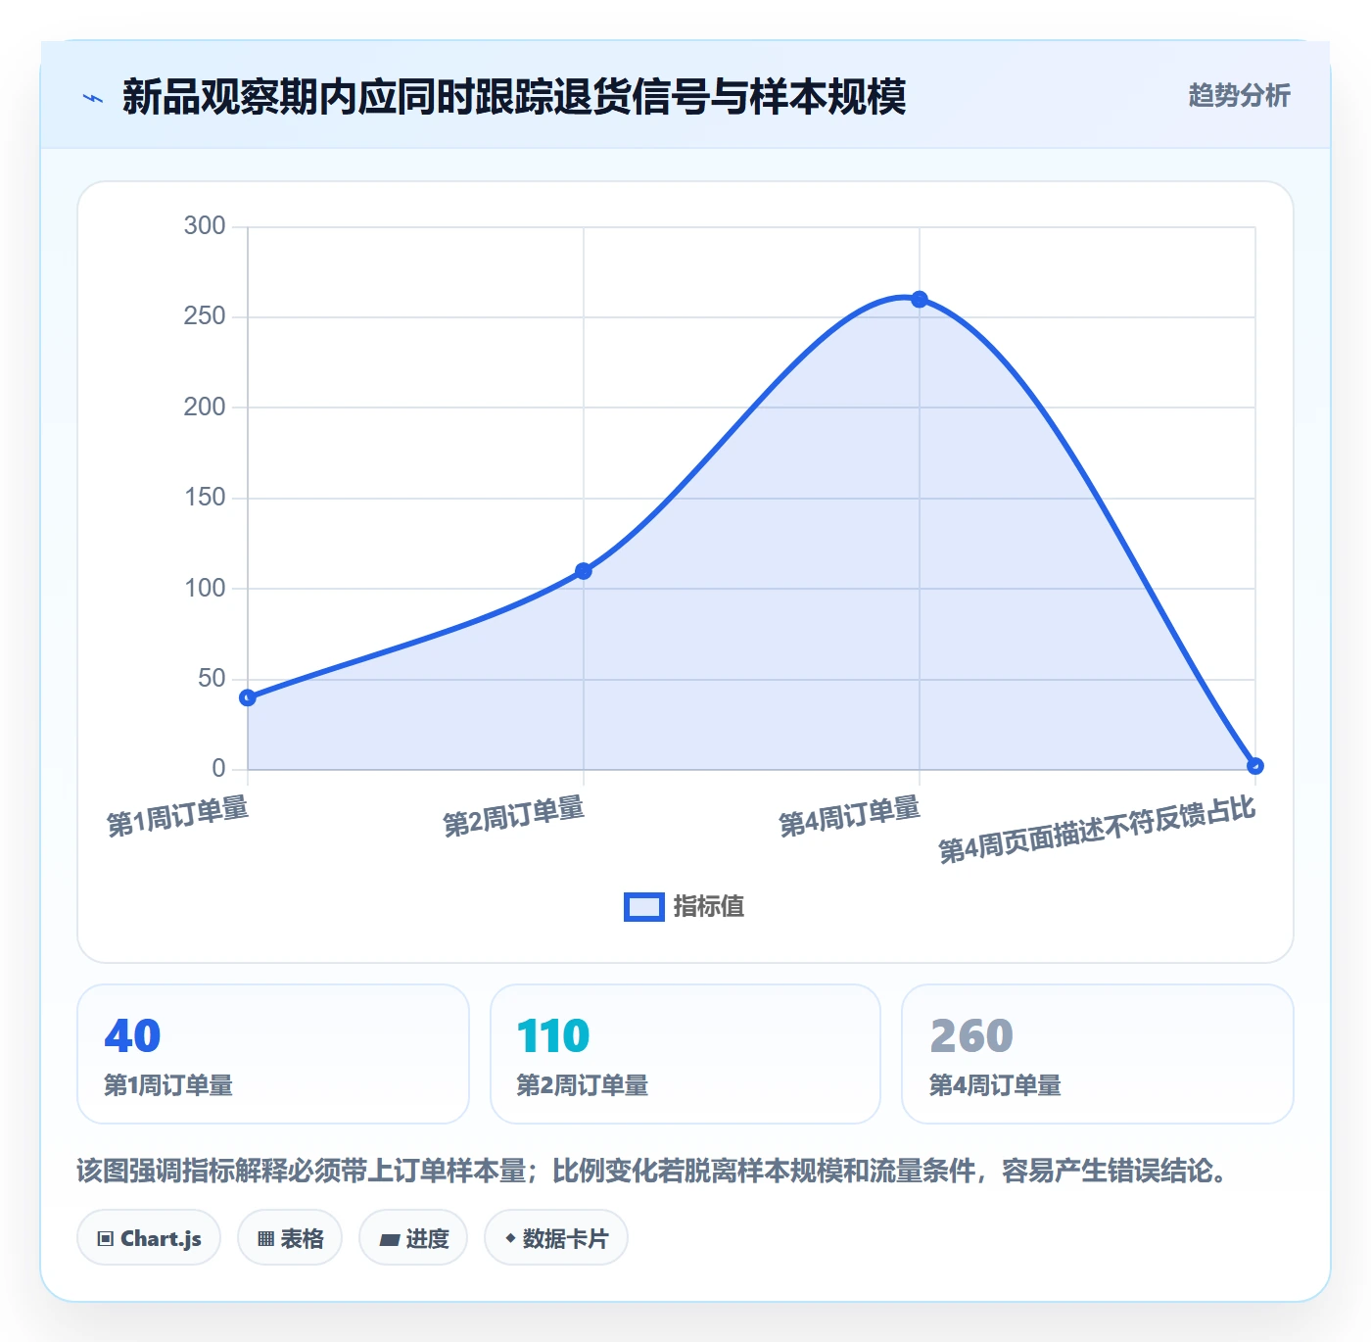Click the y-axis value 100

tap(205, 588)
